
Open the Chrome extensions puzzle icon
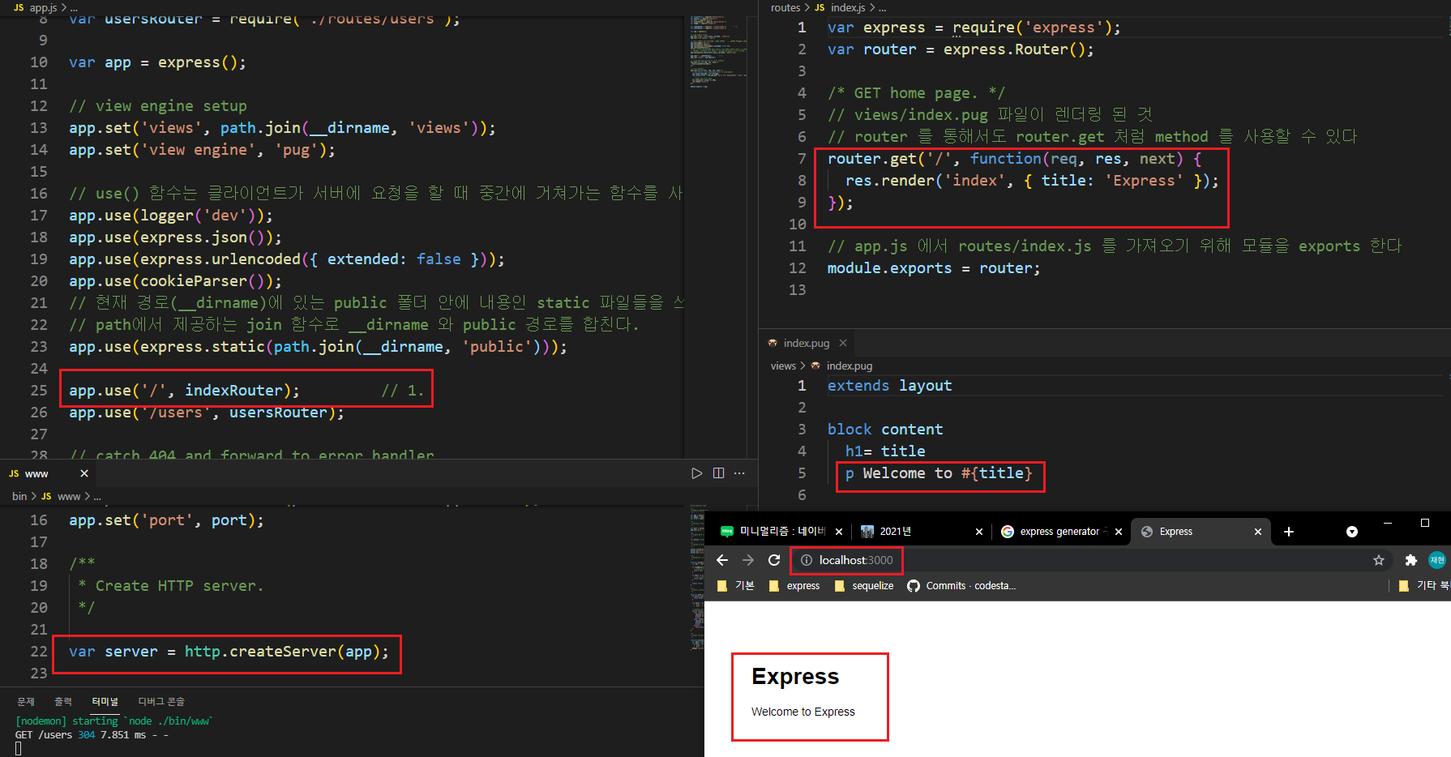point(1411,560)
